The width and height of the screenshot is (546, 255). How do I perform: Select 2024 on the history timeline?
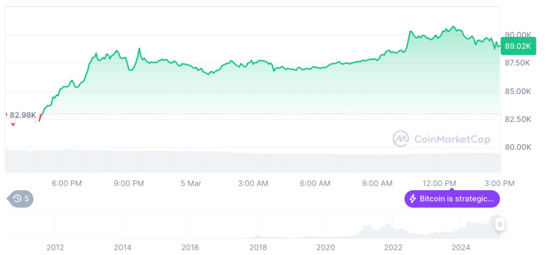point(461,247)
